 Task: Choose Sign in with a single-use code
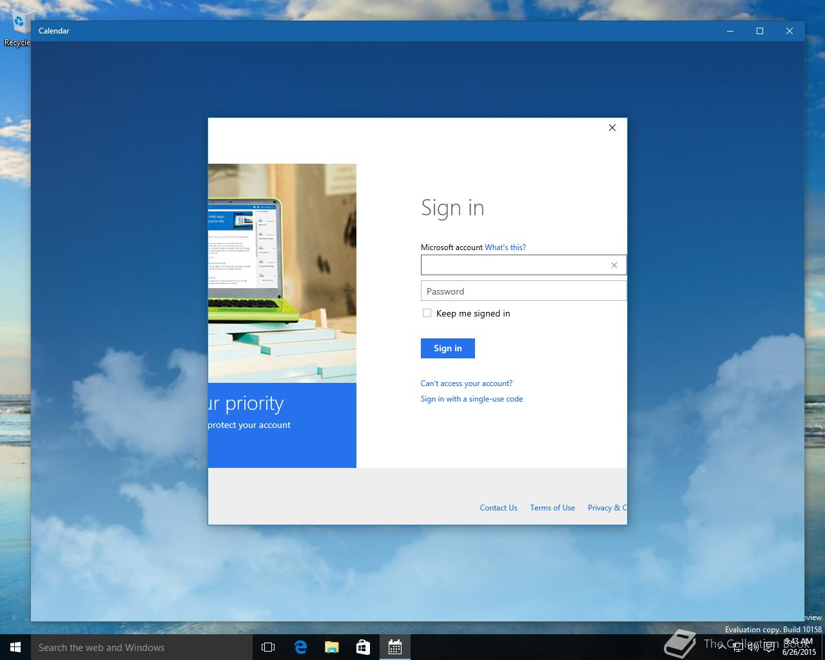(472, 399)
